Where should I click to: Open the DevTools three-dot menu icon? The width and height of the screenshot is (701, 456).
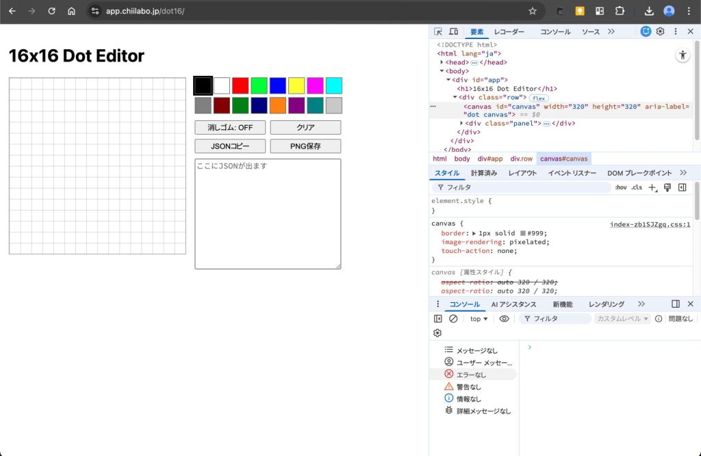pos(675,31)
